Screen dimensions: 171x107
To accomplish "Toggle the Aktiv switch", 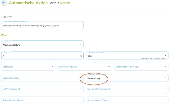I will click(x=4, y=17).
